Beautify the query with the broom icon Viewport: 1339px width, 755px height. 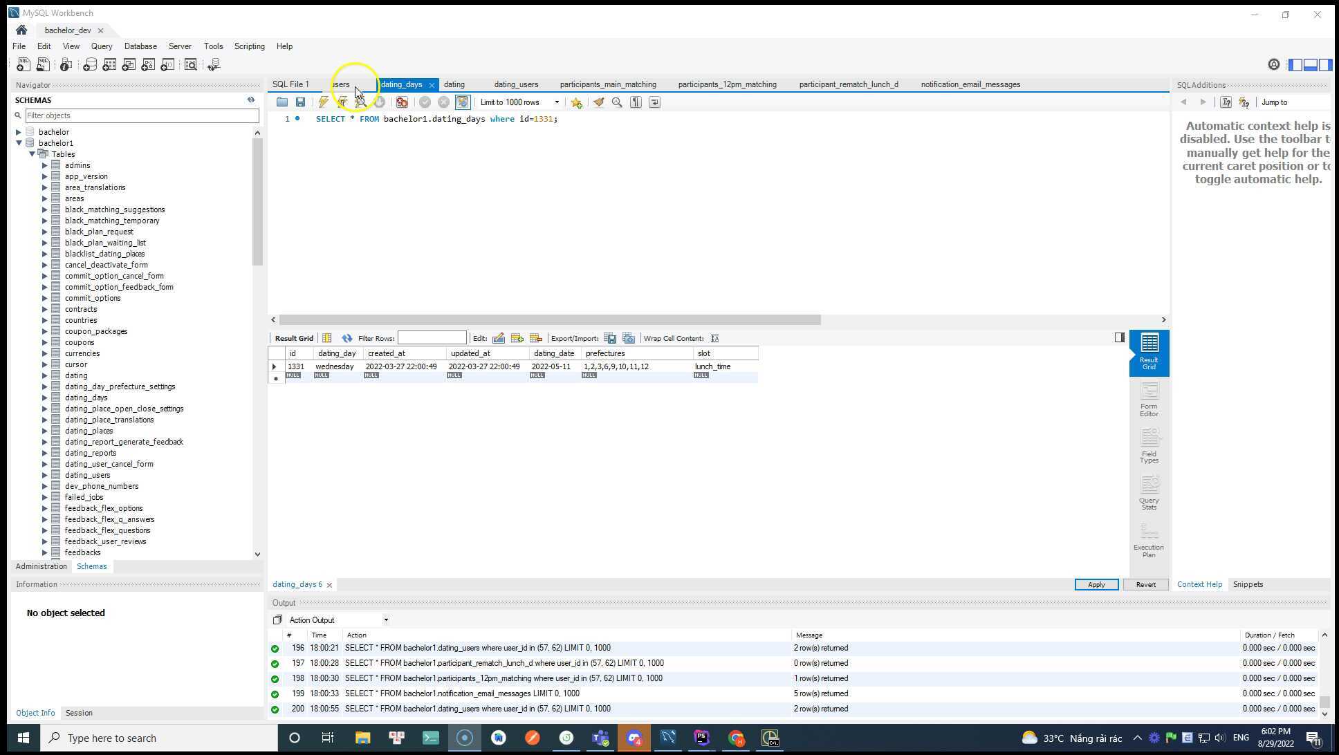pos(598,102)
